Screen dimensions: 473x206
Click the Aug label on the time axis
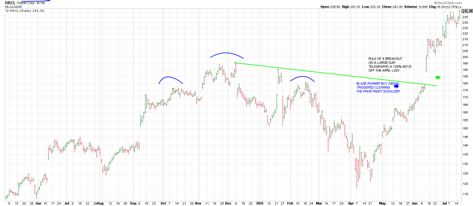pos(100,203)
